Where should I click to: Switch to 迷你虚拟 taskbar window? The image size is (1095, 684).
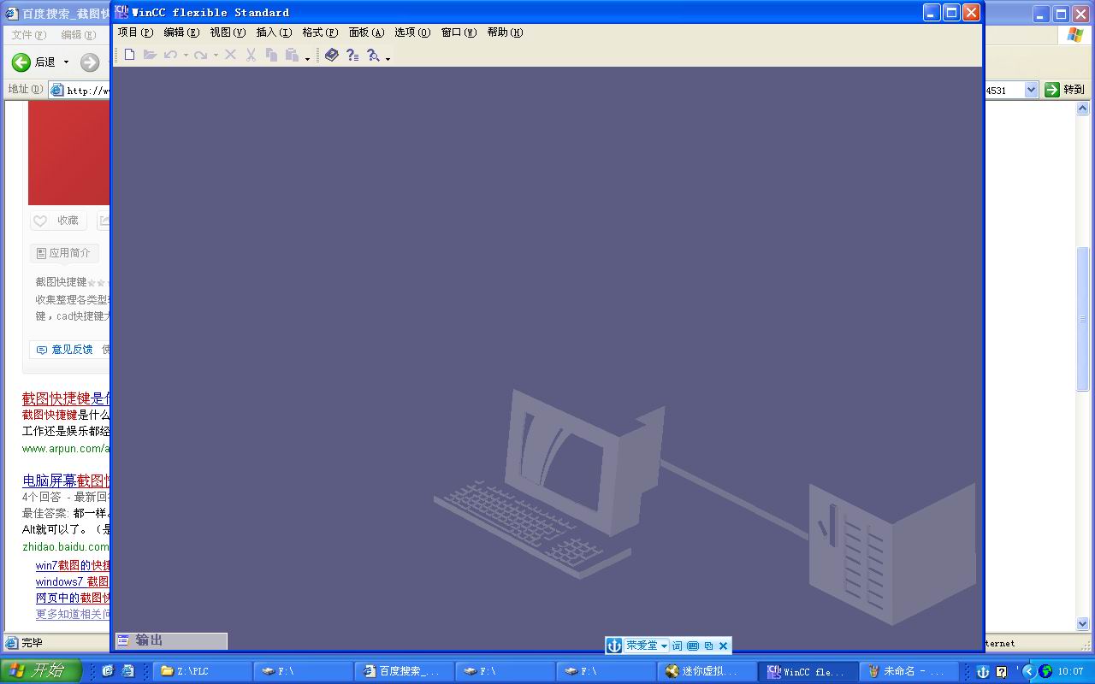(x=707, y=671)
